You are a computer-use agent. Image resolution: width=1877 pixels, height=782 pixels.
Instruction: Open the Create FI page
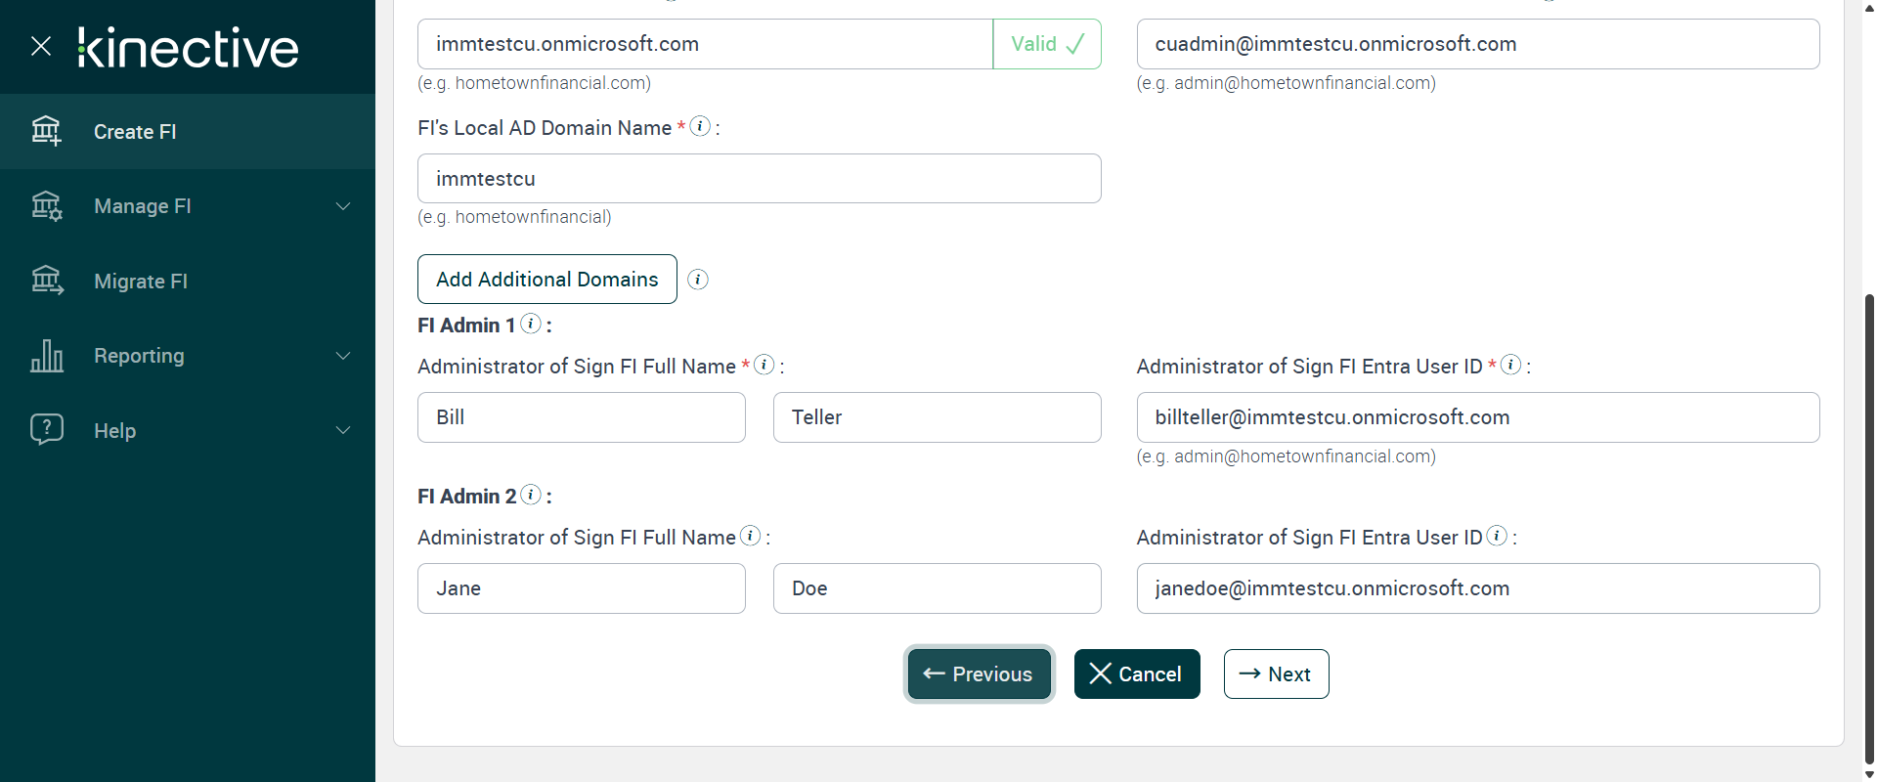coord(135,132)
